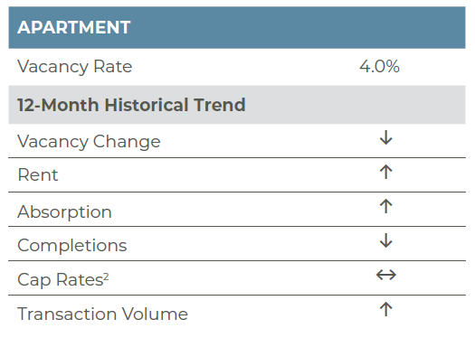Click the Rent up arrow icon
The image size is (475, 338).
pyautogui.click(x=386, y=172)
